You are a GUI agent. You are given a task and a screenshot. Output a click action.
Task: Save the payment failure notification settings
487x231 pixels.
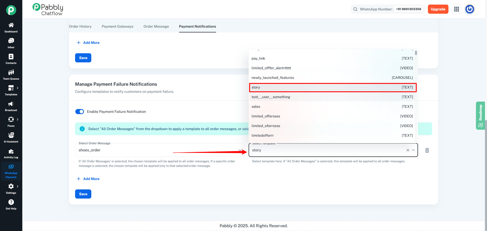83,194
